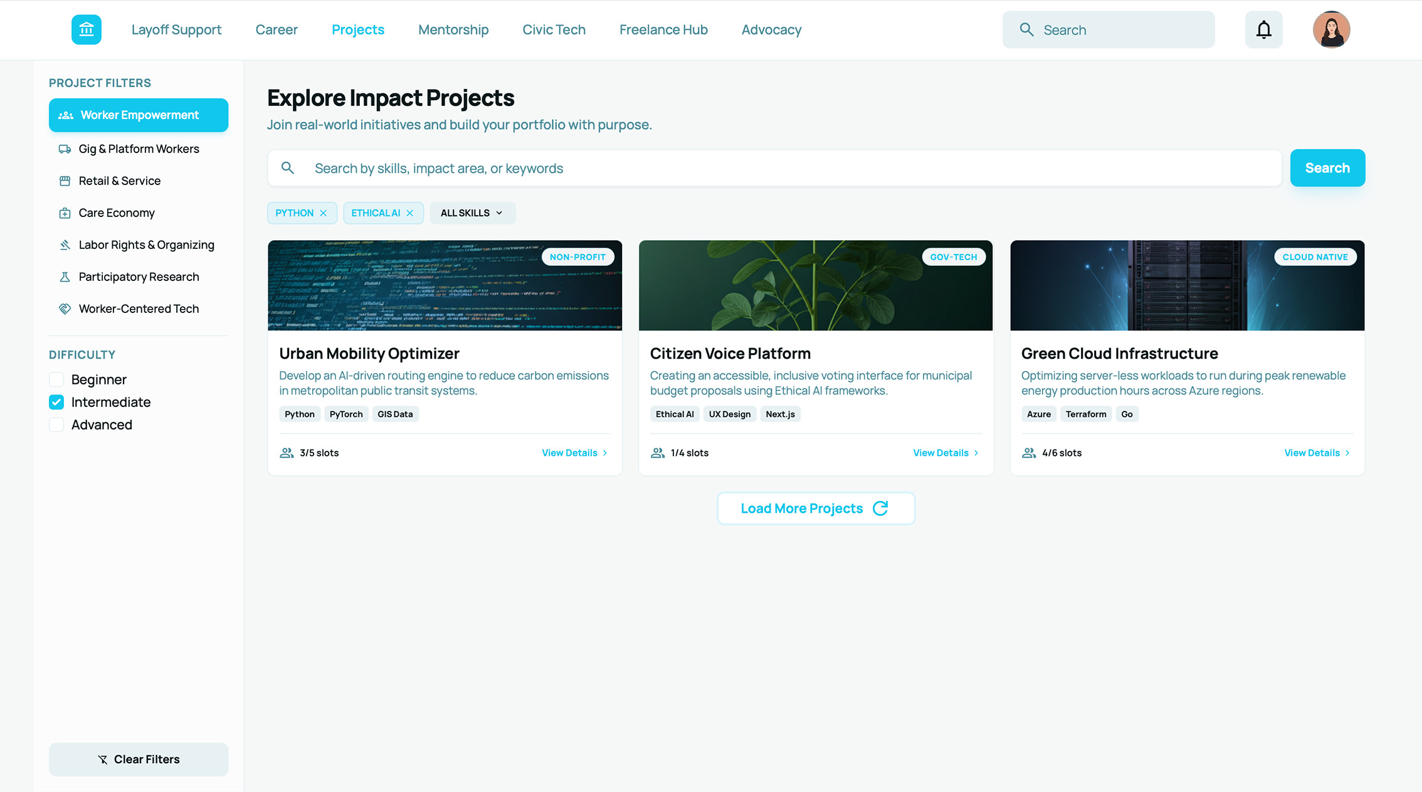Click the bank/home logo icon in navbar
The height and width of the screenshot is (792, 1422).
point(87,29)
